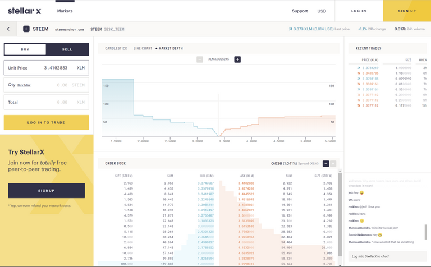Click the 0.017k 24h volume value
The height and width of the screenshot is (267, 431).
point(400,29)
